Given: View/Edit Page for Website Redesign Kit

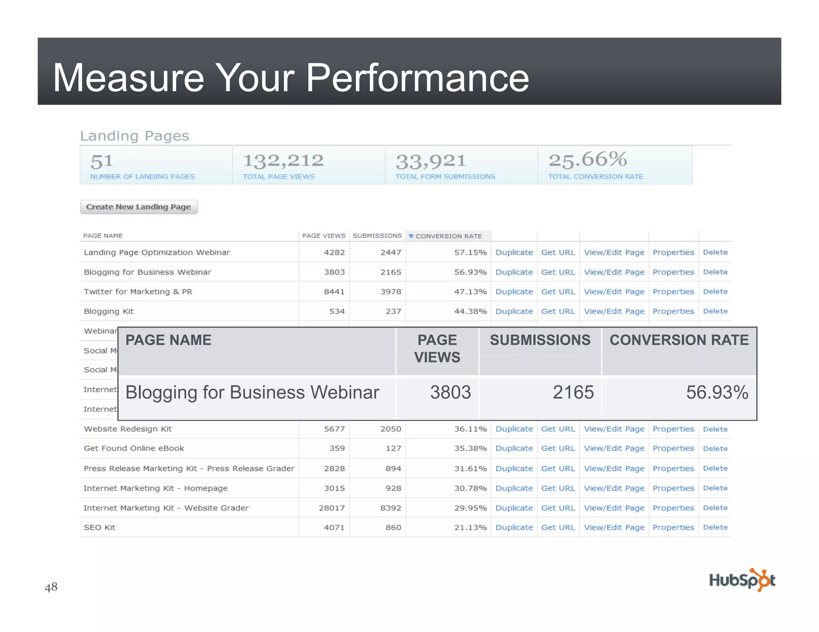Looking at the screenshot, I should point(614,429).
